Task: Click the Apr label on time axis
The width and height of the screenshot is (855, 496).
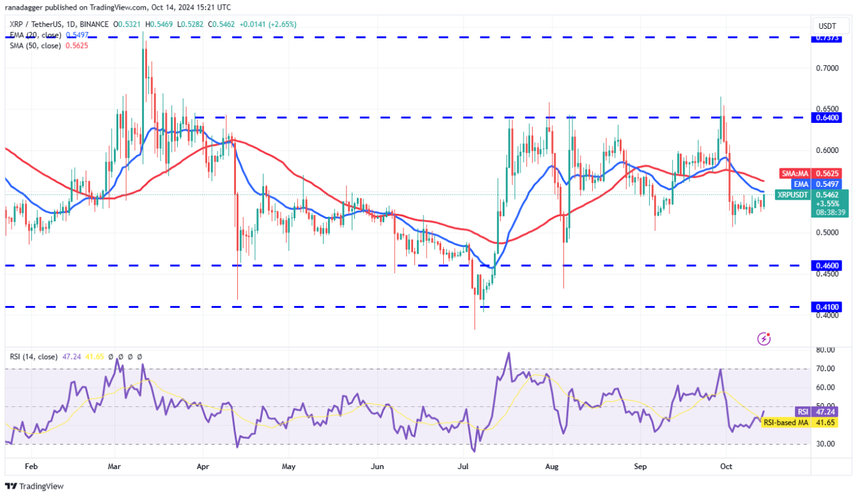Action: [201, 467]
